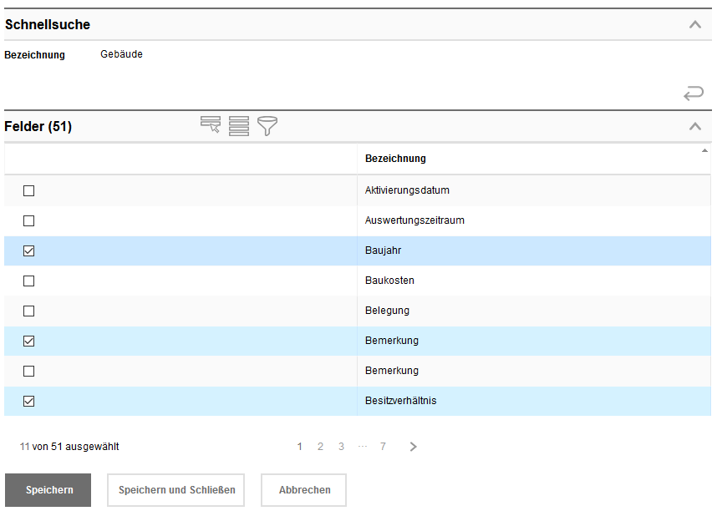Jump to page 7 of fields
Viewport: 717px width, 511px height.
pyautogui.click(x=383, y=447)
